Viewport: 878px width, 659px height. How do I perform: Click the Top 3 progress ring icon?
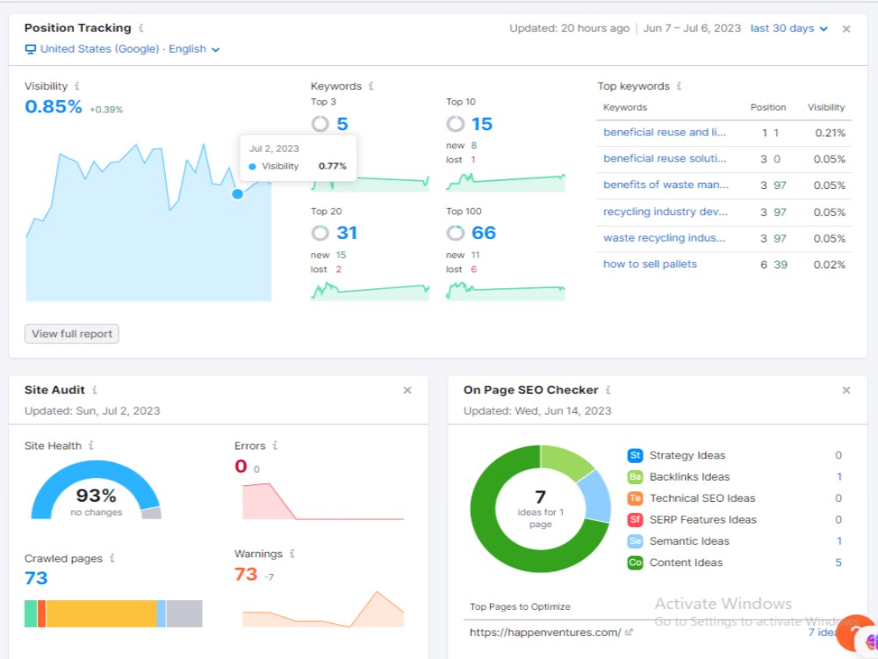click(x=320, y=124)
